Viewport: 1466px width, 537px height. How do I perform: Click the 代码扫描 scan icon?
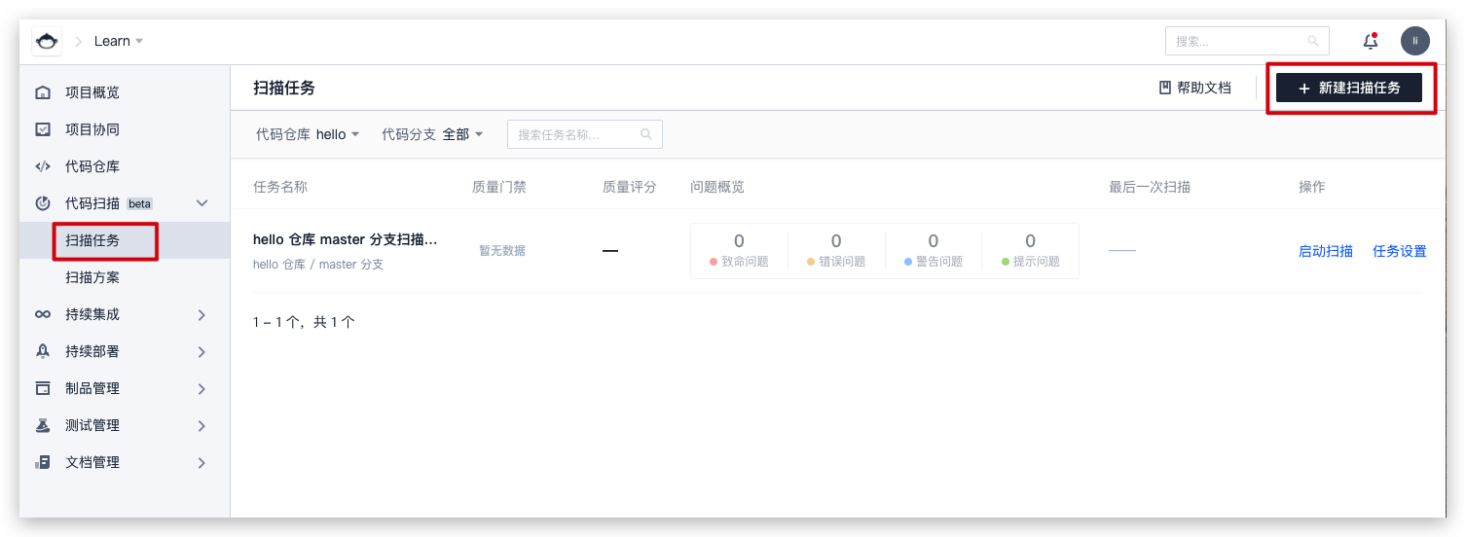(43, 203)
